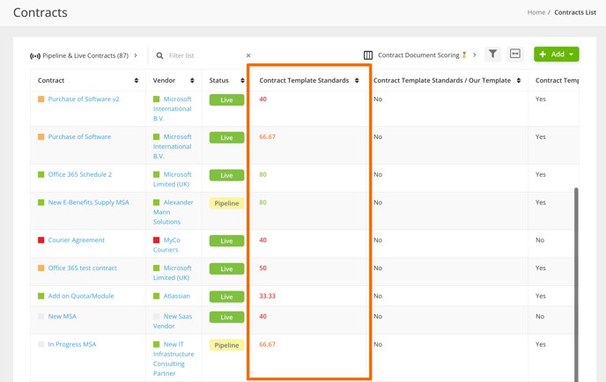Click the fit column width icon

(514, 54)
